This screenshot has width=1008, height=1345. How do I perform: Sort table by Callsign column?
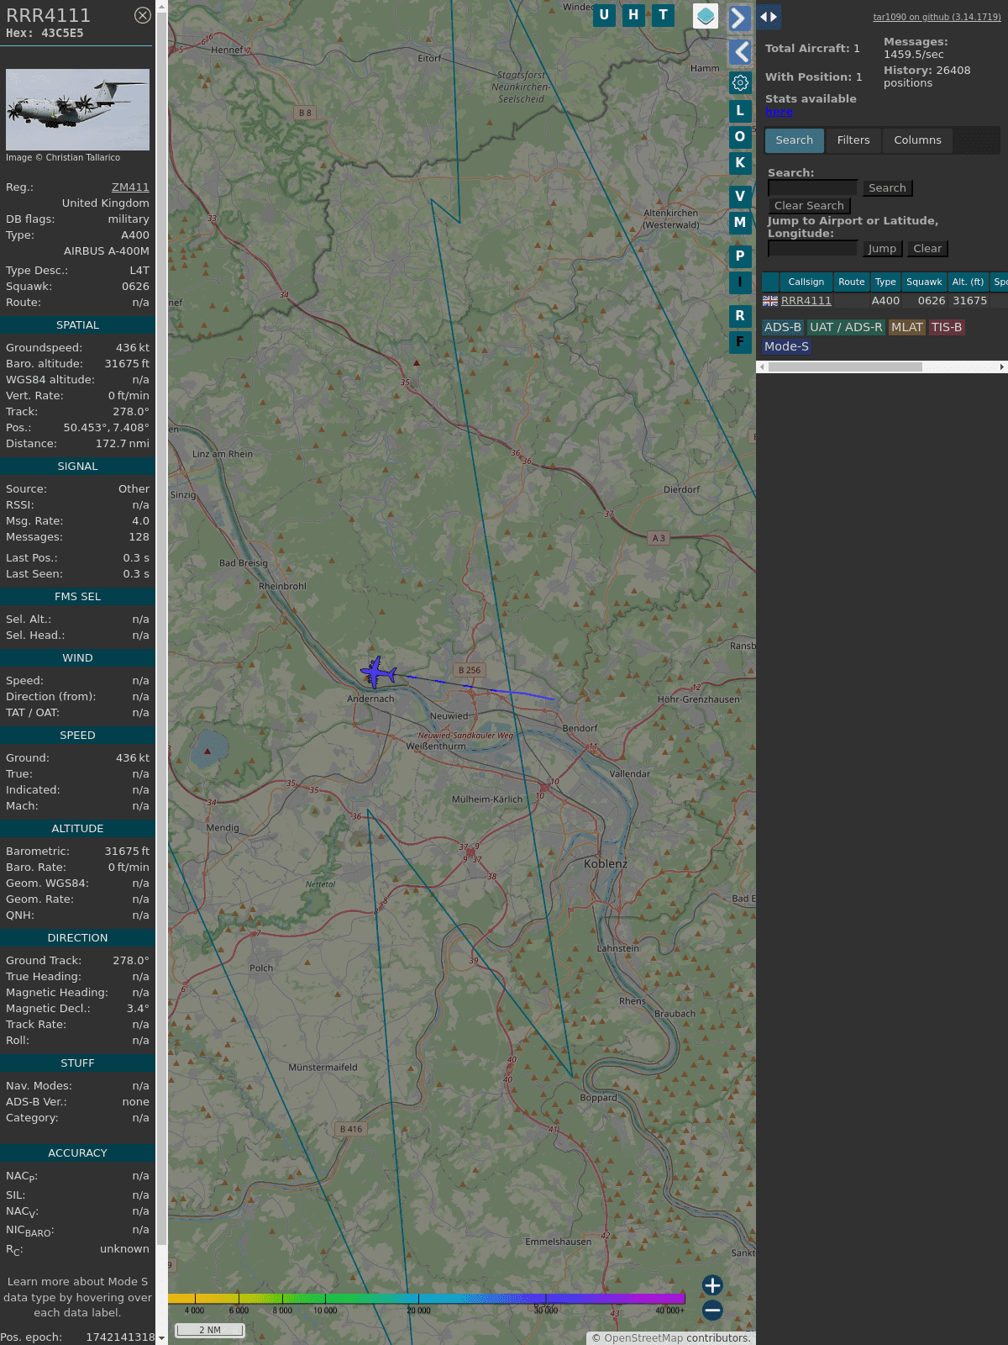pos(806,282)
